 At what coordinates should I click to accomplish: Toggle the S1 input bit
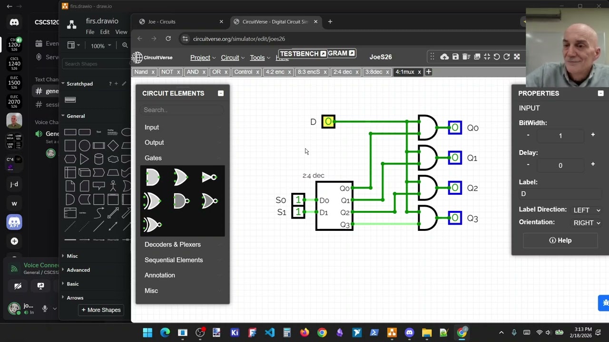coord(298,212)
